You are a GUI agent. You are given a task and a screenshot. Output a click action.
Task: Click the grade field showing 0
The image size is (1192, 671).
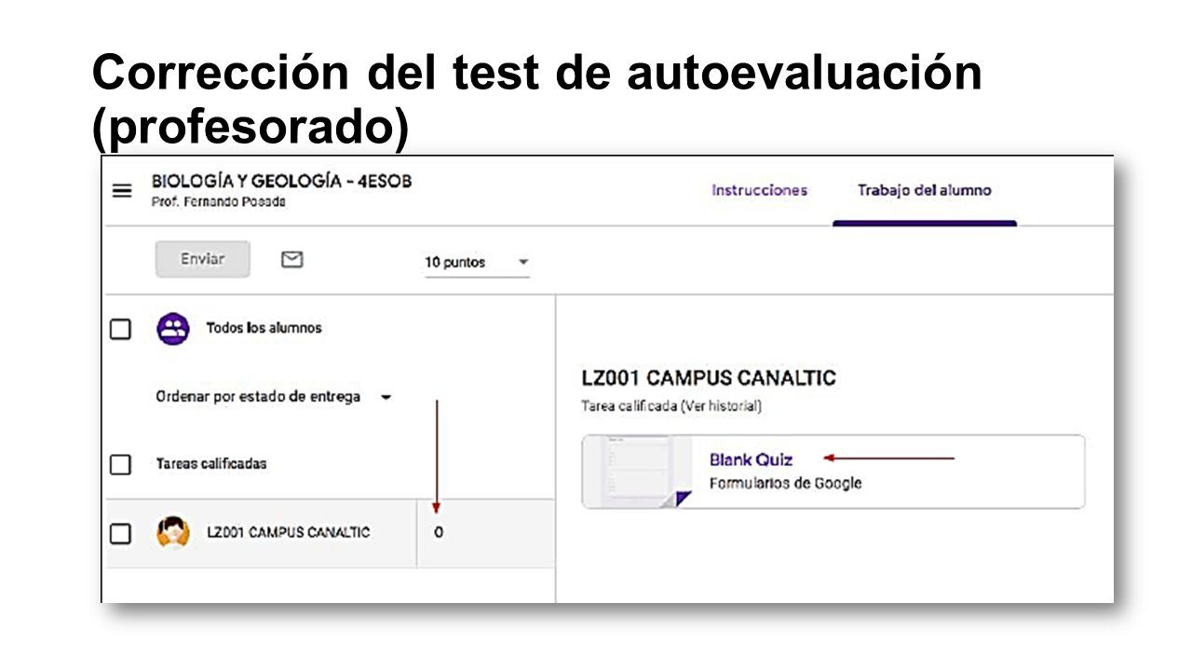[x=439, y=533]
